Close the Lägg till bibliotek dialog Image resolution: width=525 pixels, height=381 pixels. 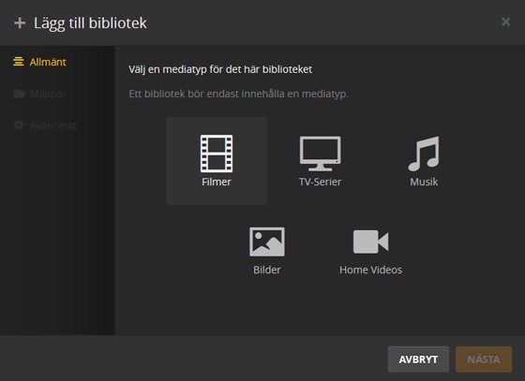(505, 22)
